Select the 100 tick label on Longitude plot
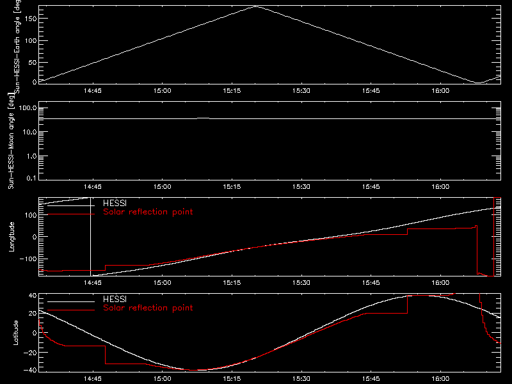 click(30, 215)
